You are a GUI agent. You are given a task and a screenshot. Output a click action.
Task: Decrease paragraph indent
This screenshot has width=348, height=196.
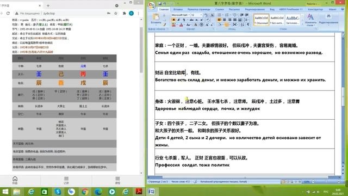(241, 15)
